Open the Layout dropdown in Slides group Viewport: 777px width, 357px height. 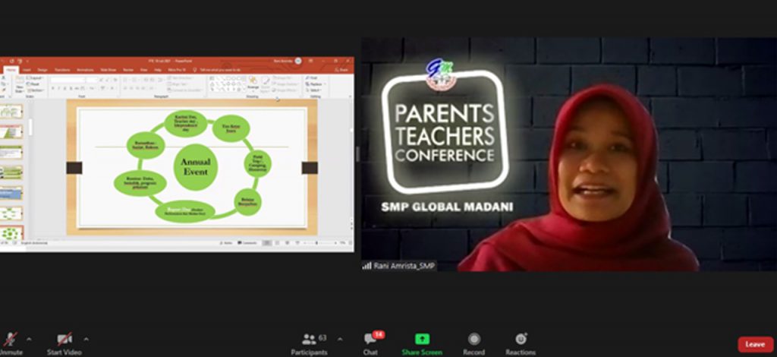click(x=34, y=77)
